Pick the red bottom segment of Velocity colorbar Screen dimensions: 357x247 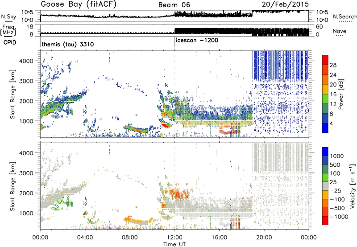(x=325, y=221)
